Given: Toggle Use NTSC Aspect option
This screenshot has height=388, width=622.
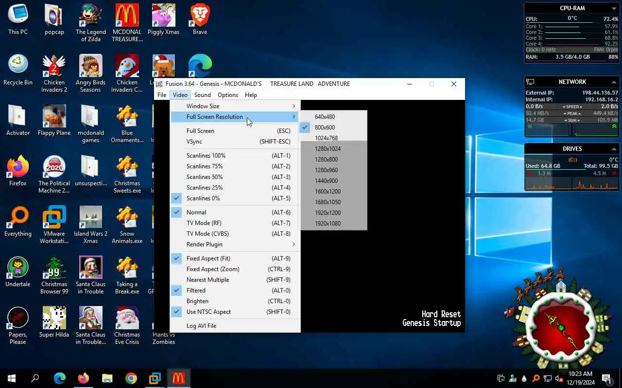Looking at the screenshot, I should coord(235,312).
